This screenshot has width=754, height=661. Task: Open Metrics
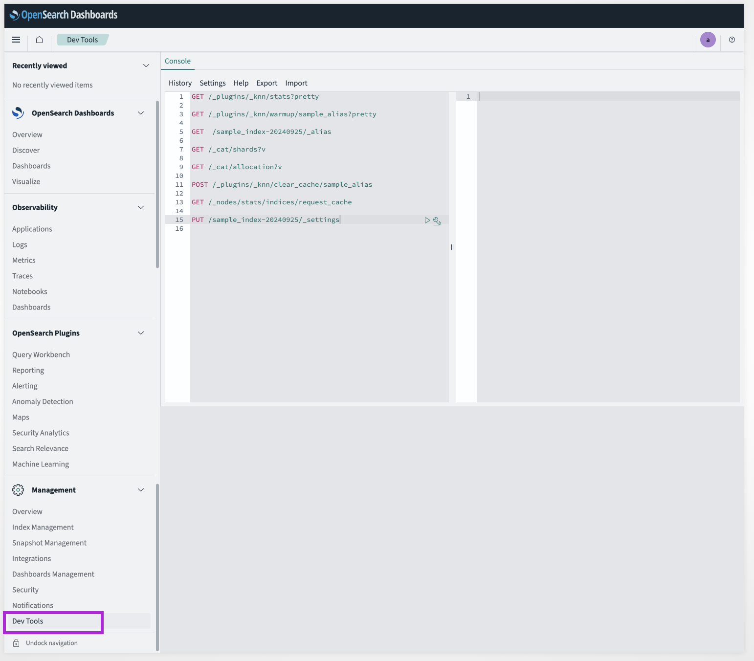[x=24, y=260]
